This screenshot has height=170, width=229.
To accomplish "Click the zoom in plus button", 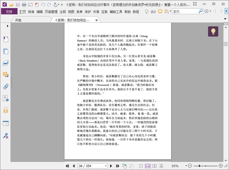I will tap(221, 166).
